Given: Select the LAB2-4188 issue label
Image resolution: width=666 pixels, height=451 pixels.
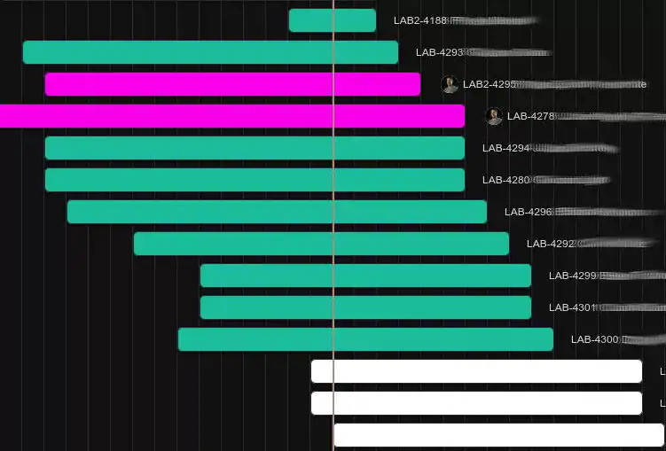Looking at the screenshot, I should (419, 20).
